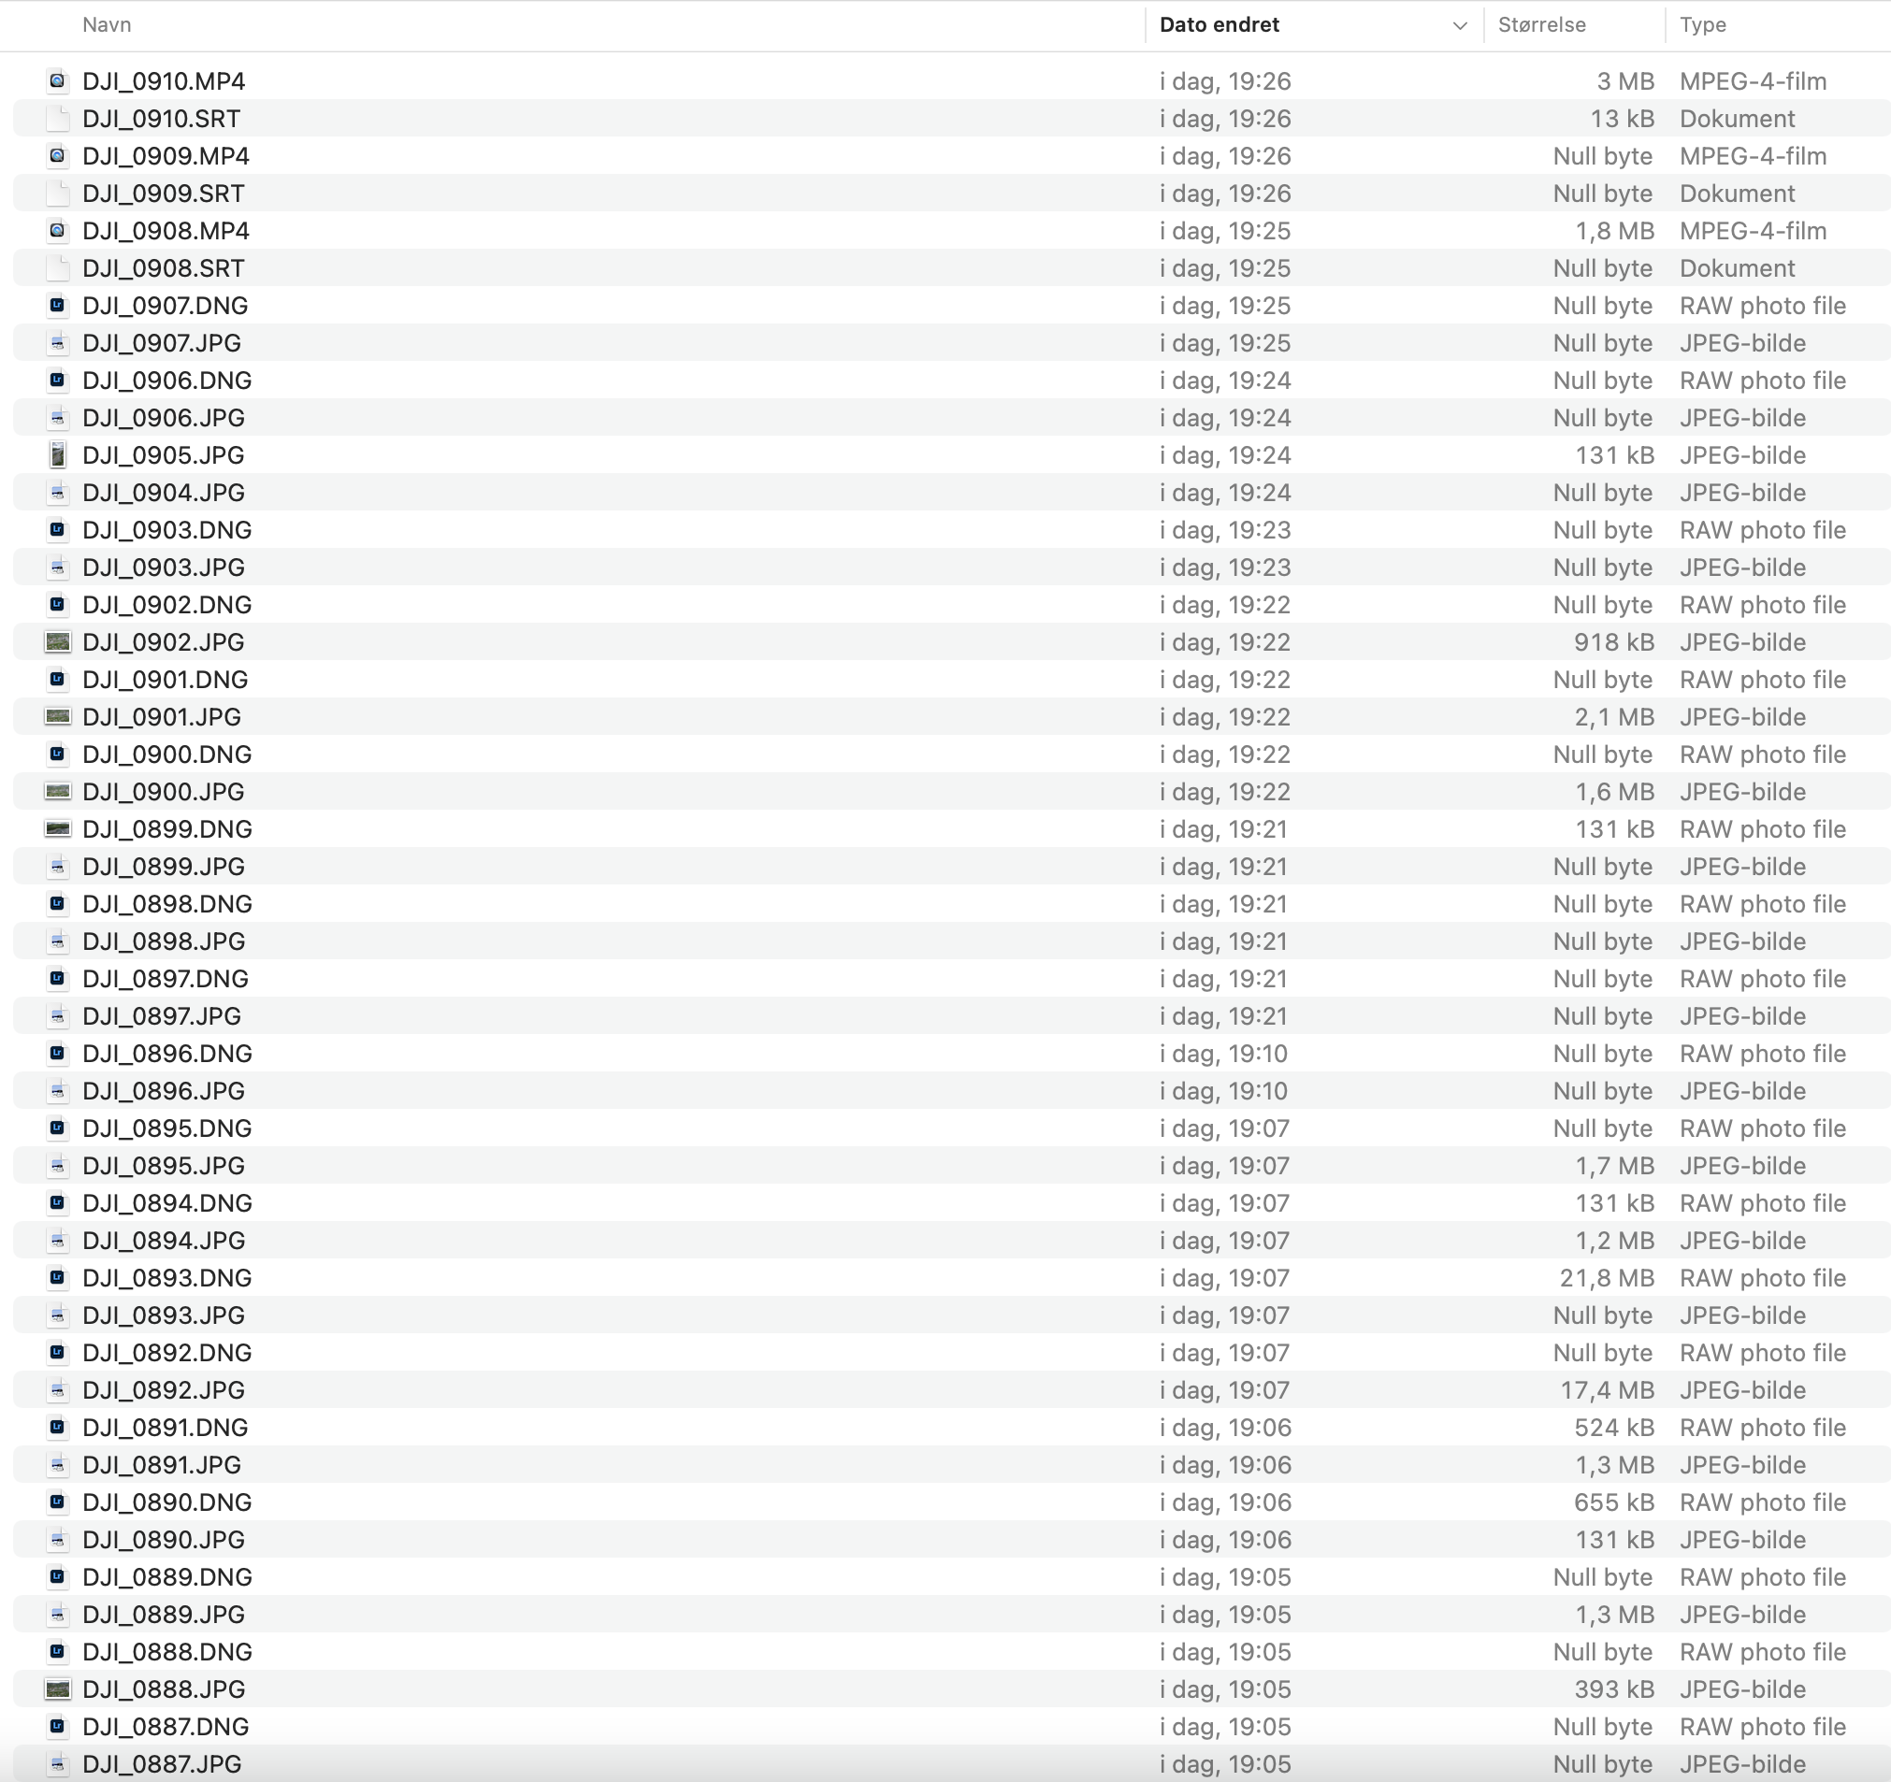
Task: Click the JPEG icon of DJI_0897.JPG
Action: click(x=58, y=1016)
